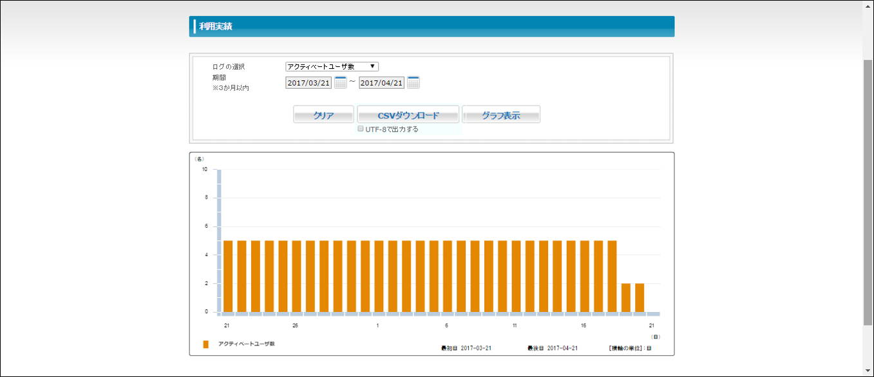
Task: Click the x-axis label 26
Action: tap(295, 326)
